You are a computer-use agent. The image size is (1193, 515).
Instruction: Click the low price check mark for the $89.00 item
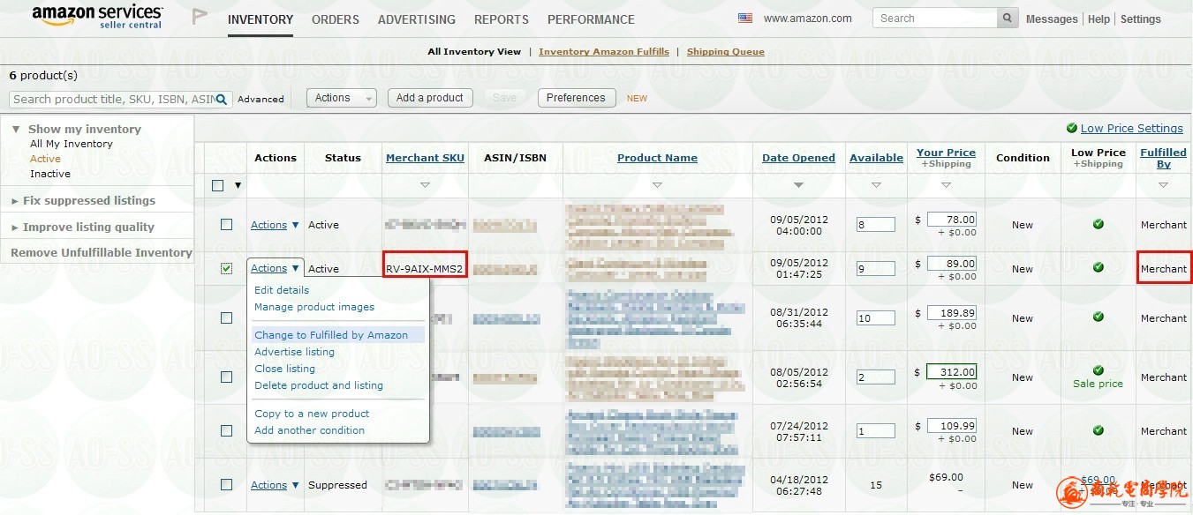[x=1098, y=267]
